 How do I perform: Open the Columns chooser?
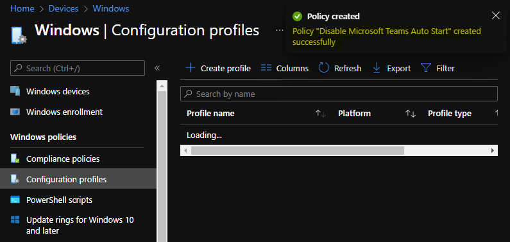pyautogui.click(x=285, y=68)
